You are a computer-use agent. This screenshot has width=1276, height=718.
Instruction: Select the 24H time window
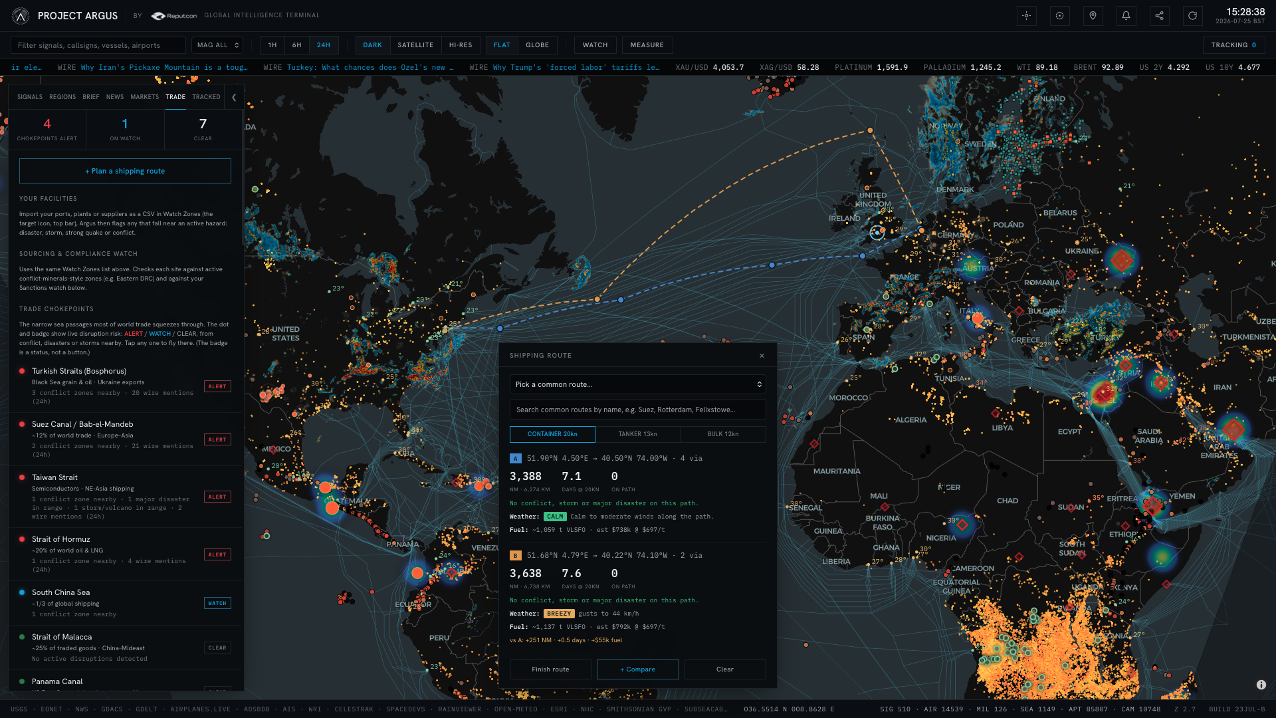coord(324,45)
